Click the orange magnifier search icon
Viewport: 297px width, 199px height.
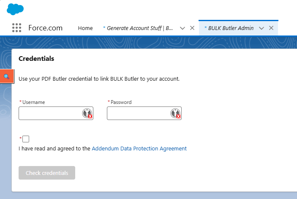(x=7, y=76)
